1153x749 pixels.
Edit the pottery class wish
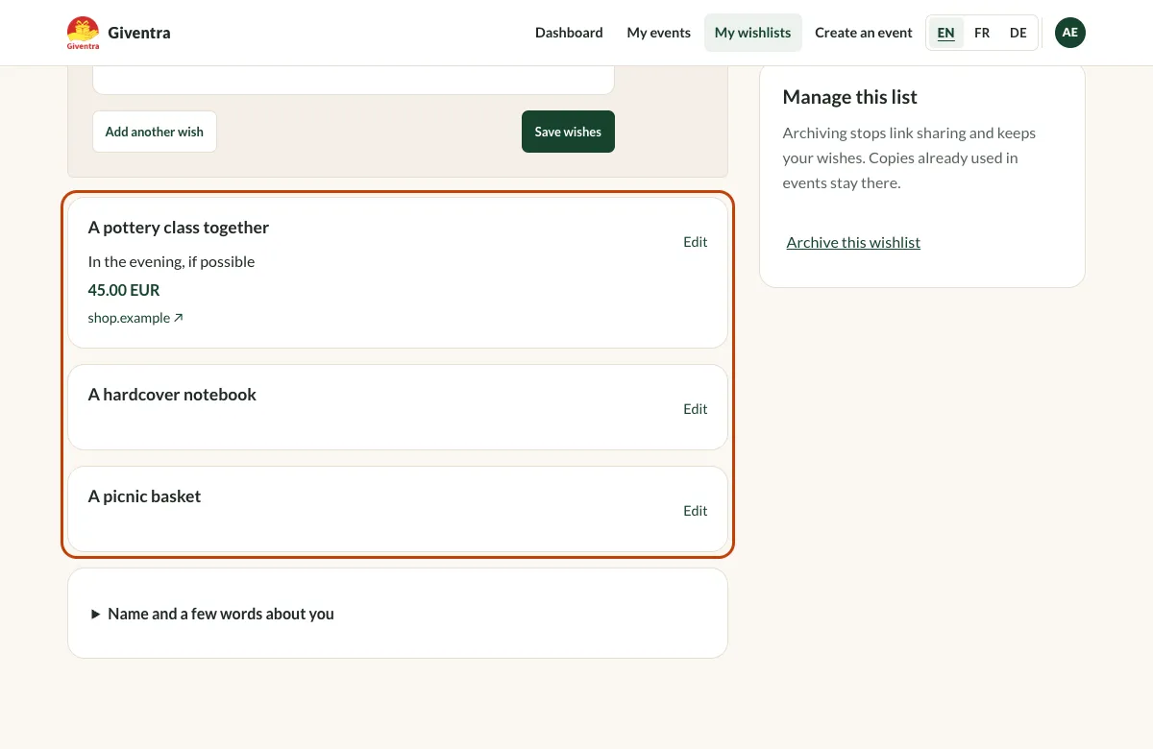(696, 242)
